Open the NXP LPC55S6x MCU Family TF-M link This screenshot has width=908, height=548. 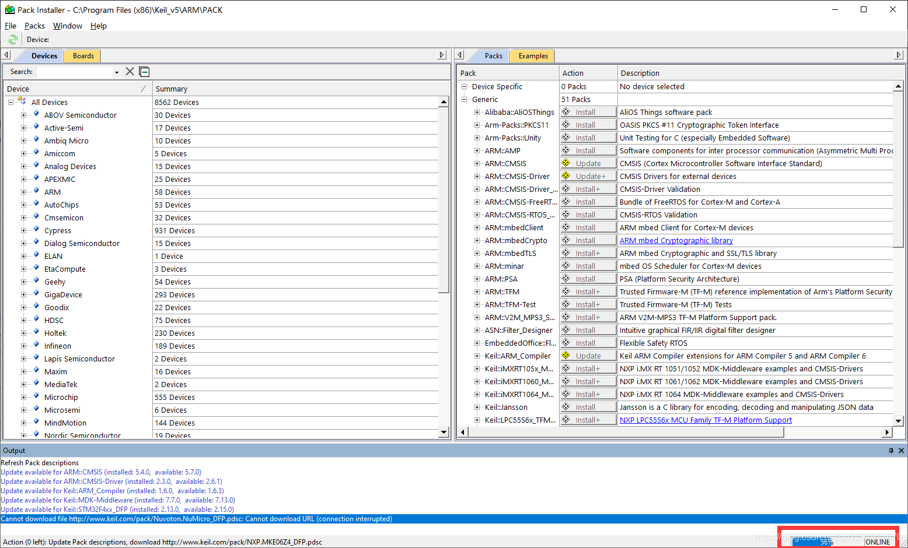click(x=706, y=420)
